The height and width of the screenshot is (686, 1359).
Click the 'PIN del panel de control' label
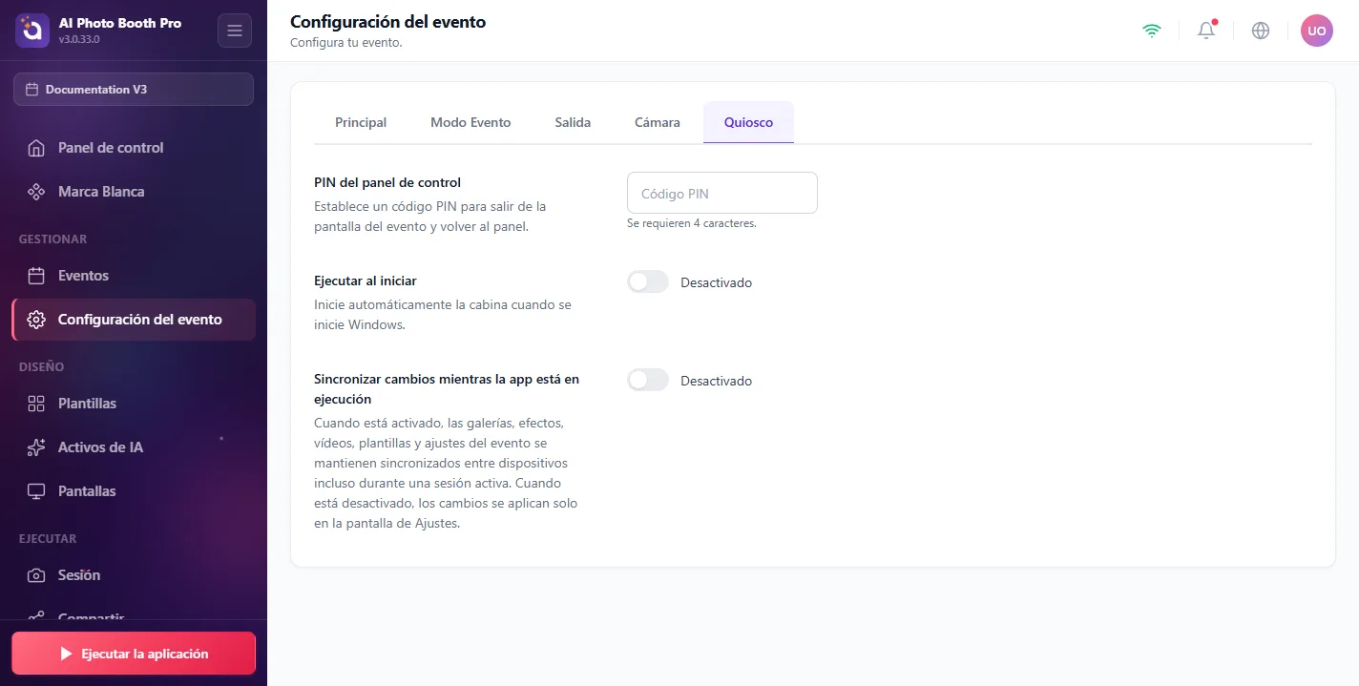pyautogui.click(x=387, y=182)
